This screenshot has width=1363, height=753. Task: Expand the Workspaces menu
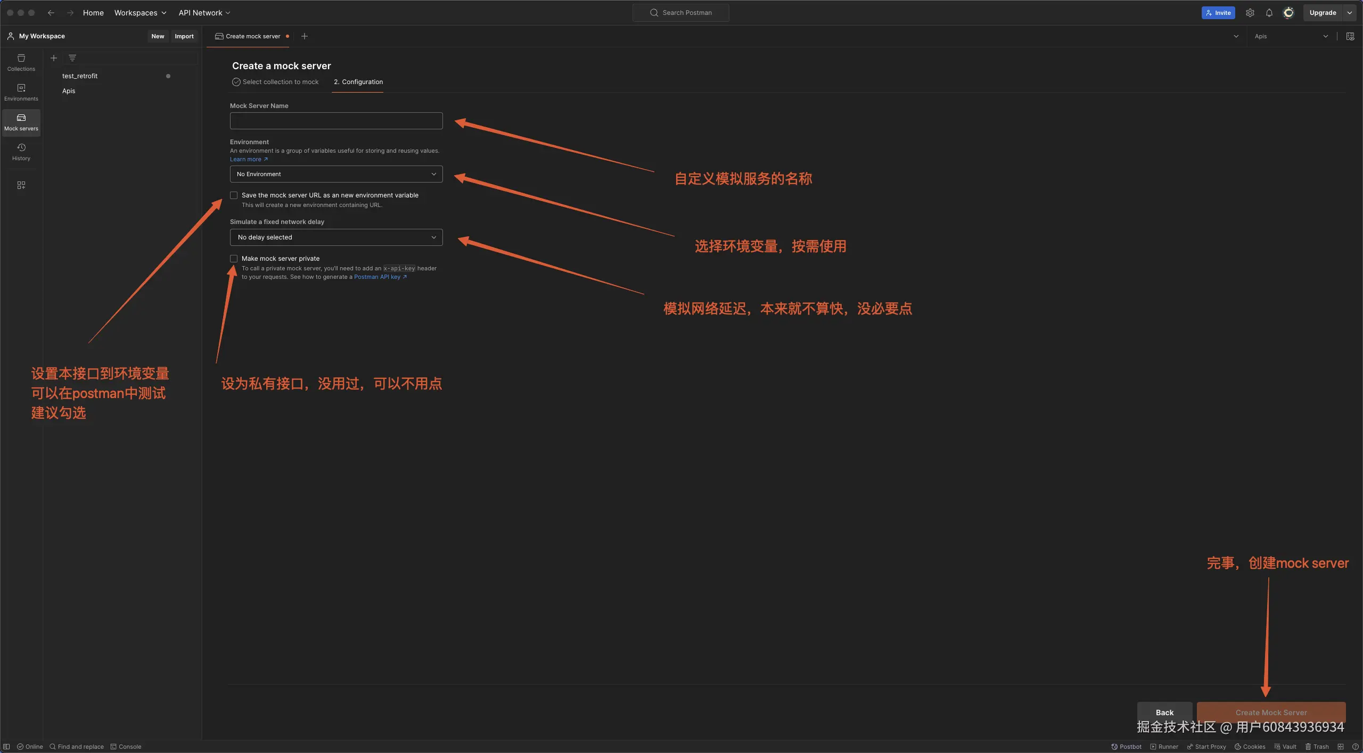(x=140, y=13)
